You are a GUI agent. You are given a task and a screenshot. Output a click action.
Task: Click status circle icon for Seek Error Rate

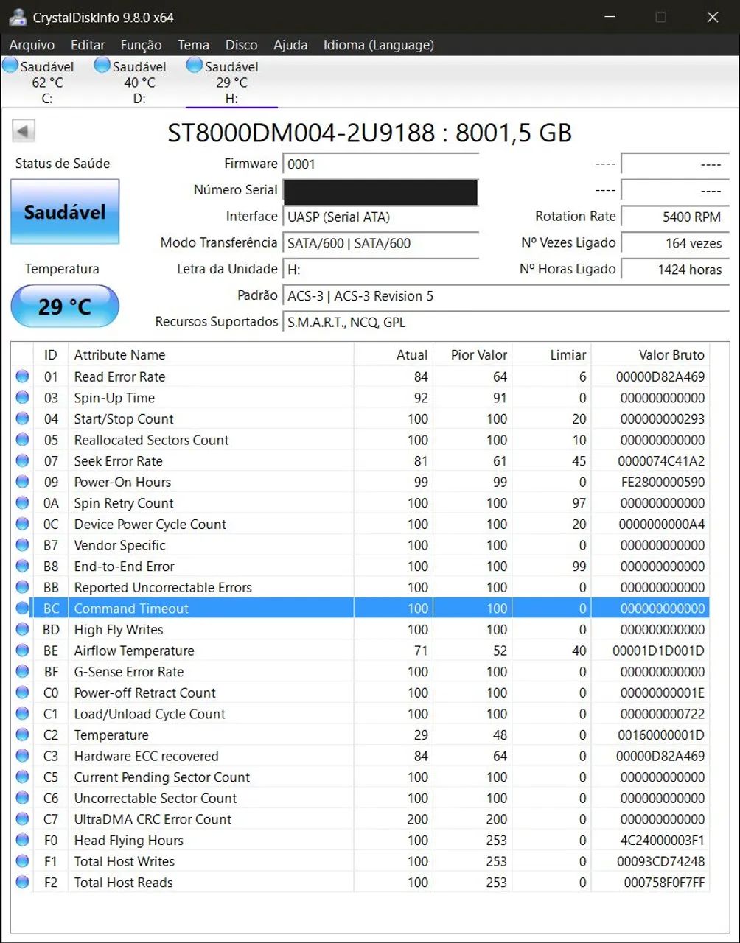point(22,461)
